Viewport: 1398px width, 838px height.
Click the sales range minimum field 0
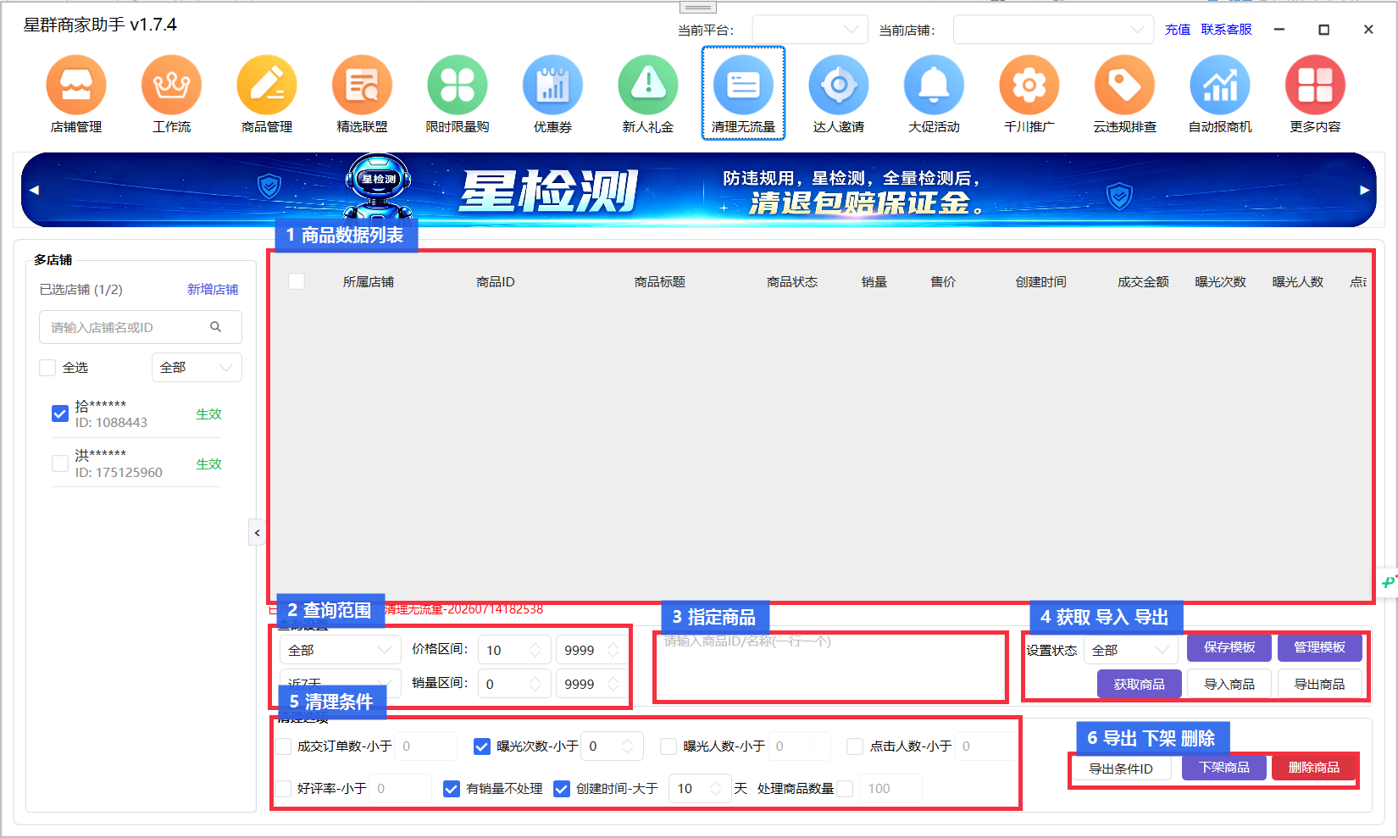click(x=514, y=684)
